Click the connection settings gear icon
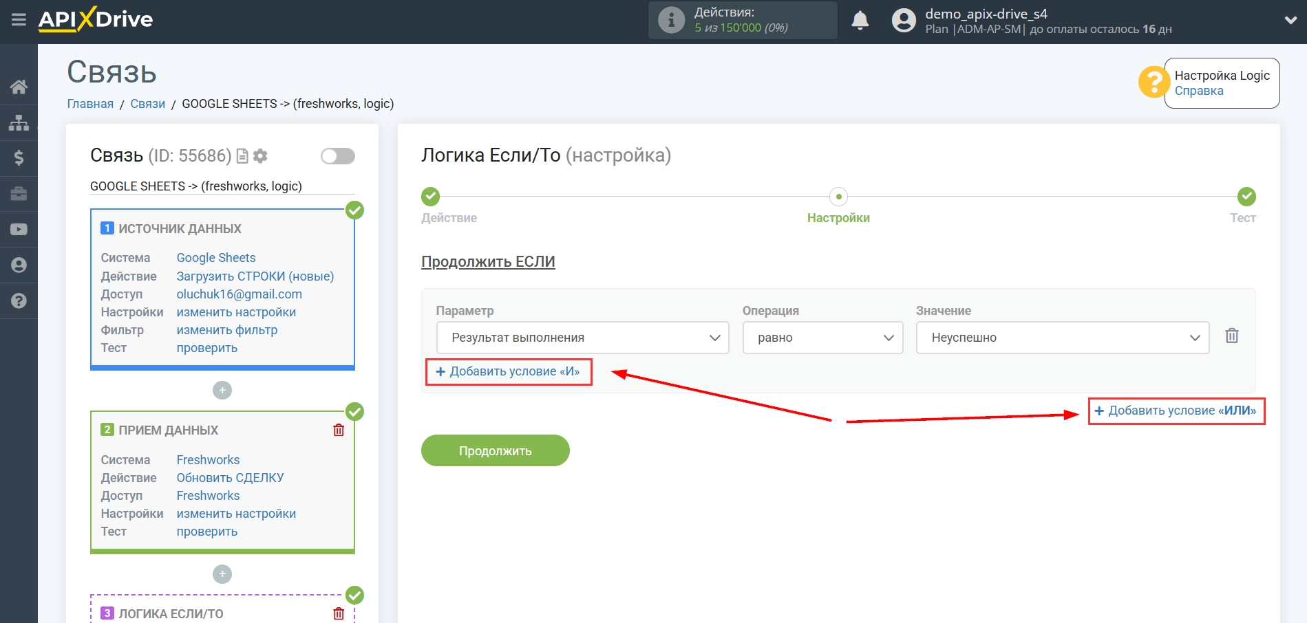1307x623 pixels. point(260,156)
